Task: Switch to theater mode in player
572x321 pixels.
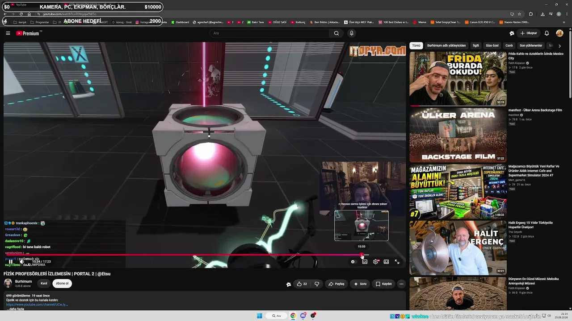Action: (386, 262)
